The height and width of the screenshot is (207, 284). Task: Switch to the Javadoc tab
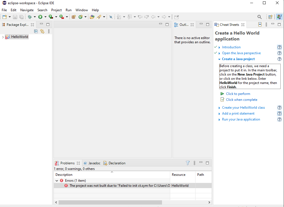[92, 163]
